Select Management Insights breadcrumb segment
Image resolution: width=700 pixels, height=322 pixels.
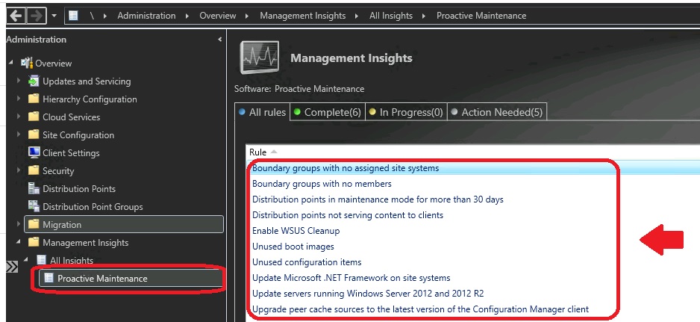click(303, 16)
